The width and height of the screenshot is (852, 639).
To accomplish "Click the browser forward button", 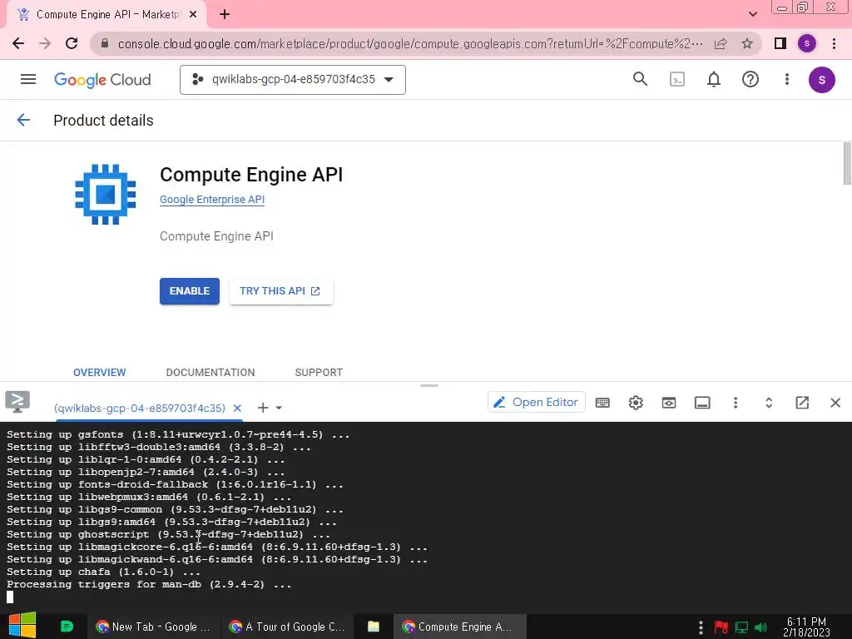I will [45, 43].
